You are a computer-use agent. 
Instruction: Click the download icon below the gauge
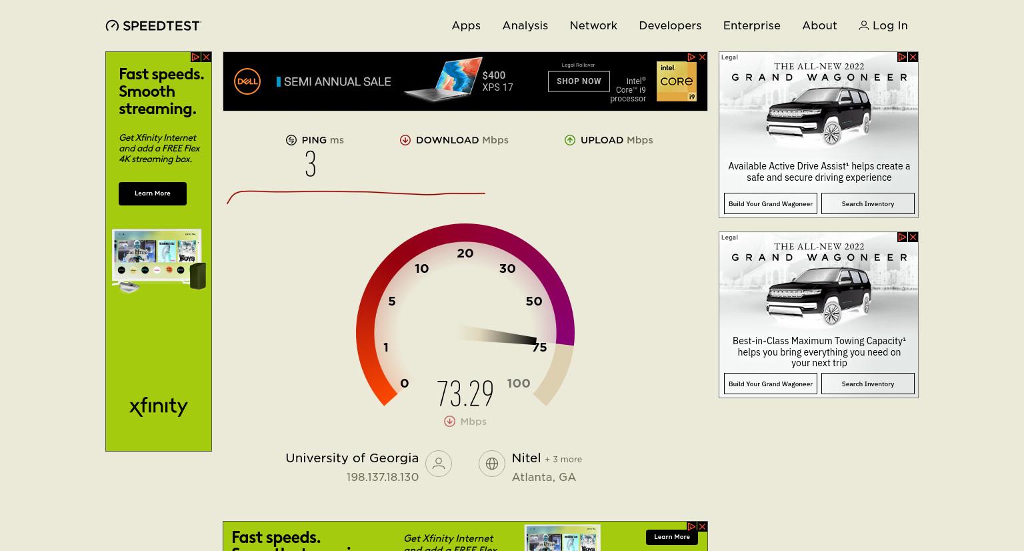450,422
